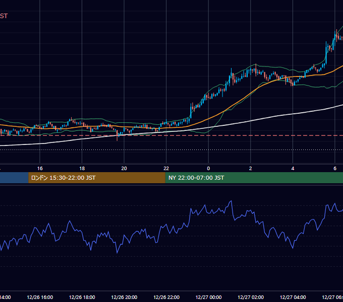
Task: Click the 22 hour label on the chart axis
Action: [x=166, y=169]
